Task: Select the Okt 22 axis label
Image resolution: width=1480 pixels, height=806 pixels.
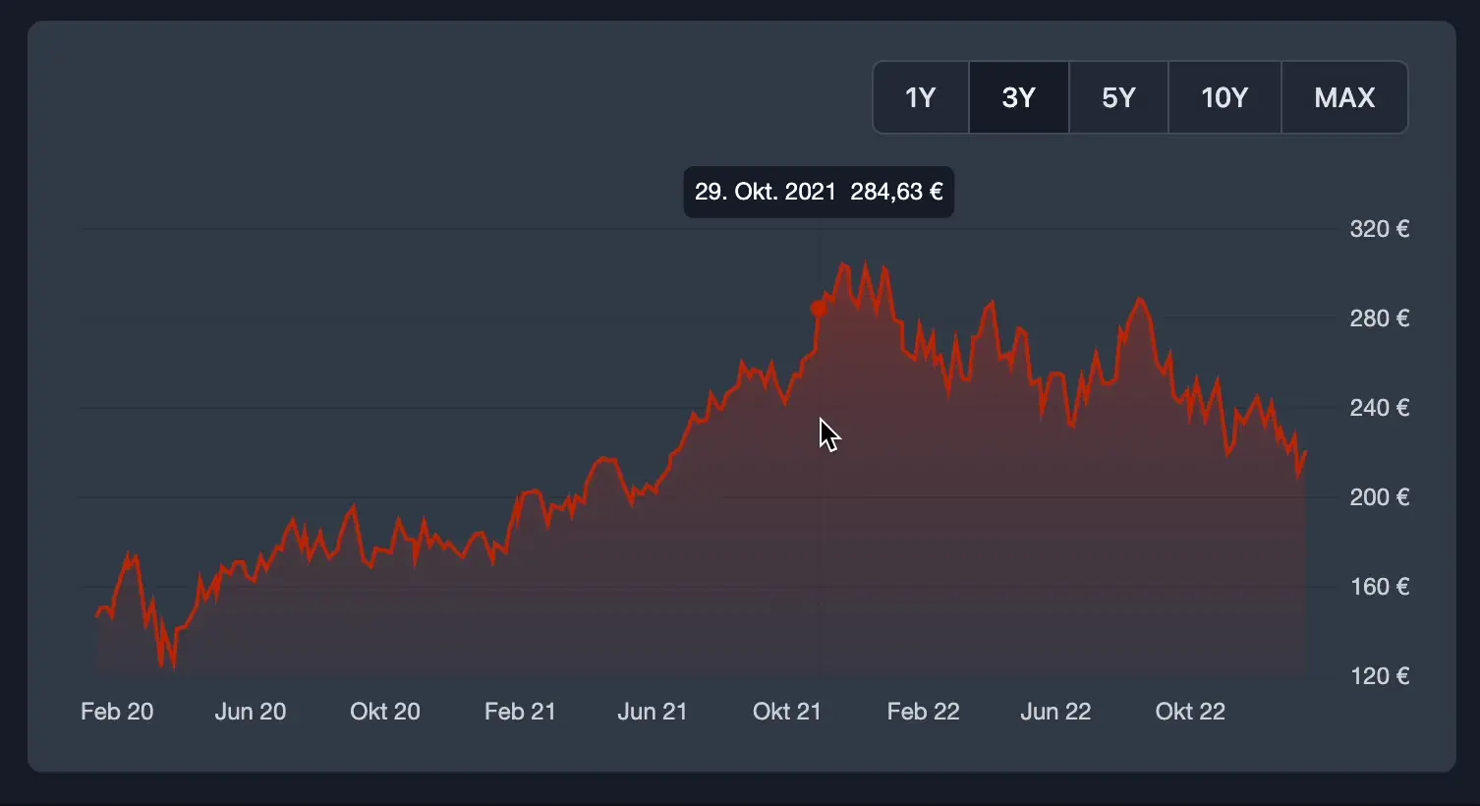Action: point(1190,712)
